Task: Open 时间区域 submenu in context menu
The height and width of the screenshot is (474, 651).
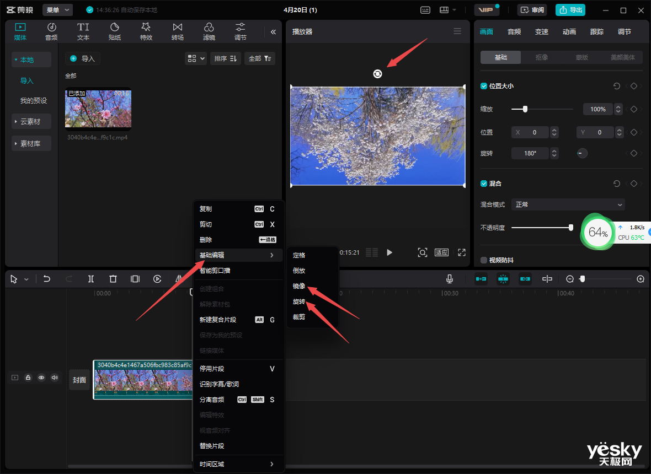Action: (x=238, y=464)
